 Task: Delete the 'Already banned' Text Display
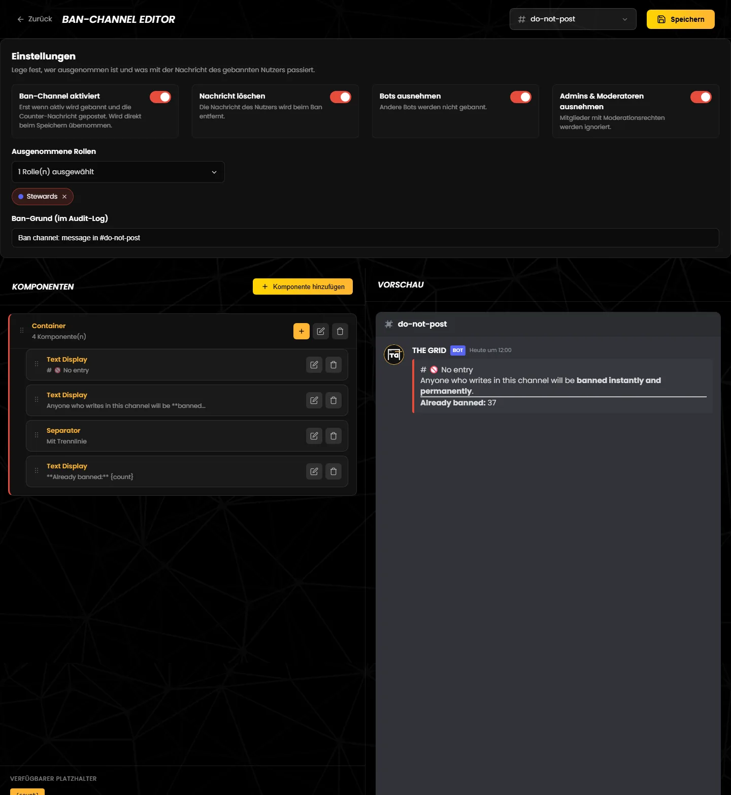[x=334, y=471]
